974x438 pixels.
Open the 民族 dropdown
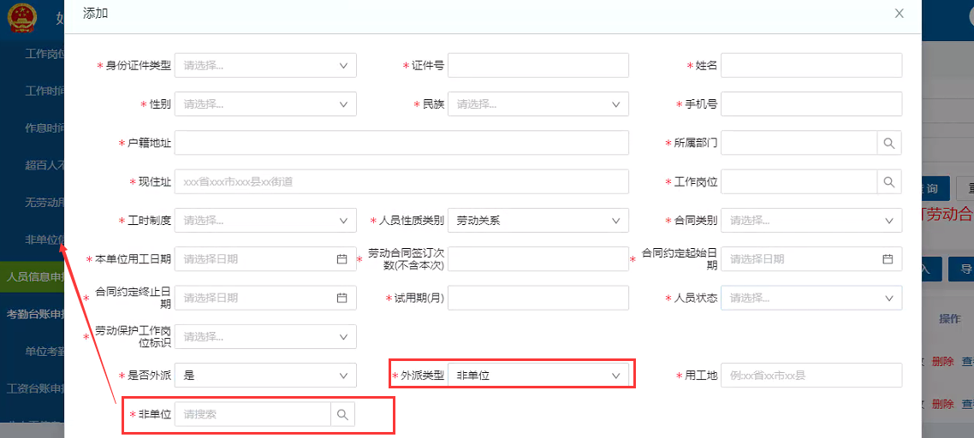pyautogui.click(x=538, y=104)
